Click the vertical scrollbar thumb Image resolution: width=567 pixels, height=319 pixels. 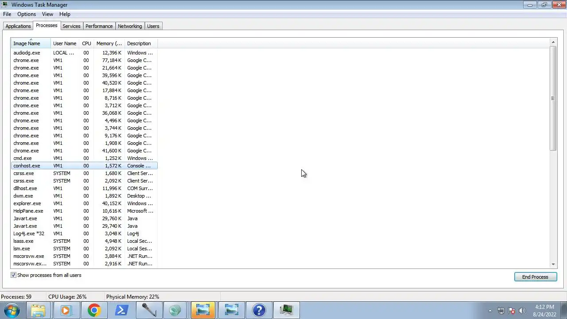coord(553,98)
